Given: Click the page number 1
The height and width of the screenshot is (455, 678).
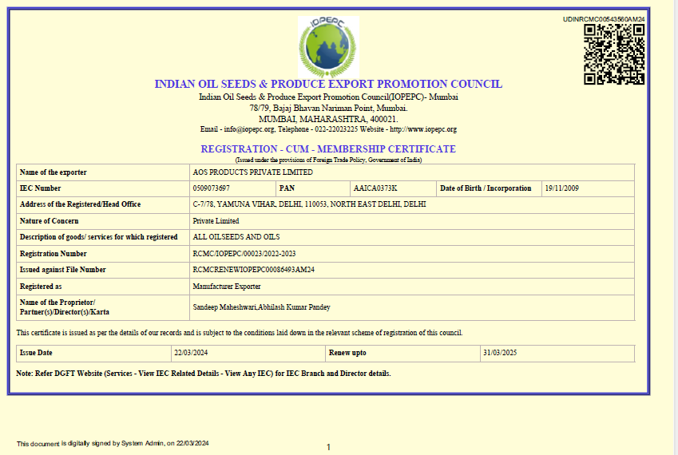Looking at the screenshot, I should (x=329, y=447).
